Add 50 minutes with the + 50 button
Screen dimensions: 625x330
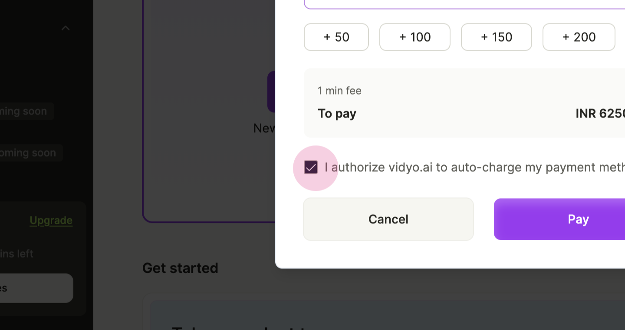coord(336,37)
